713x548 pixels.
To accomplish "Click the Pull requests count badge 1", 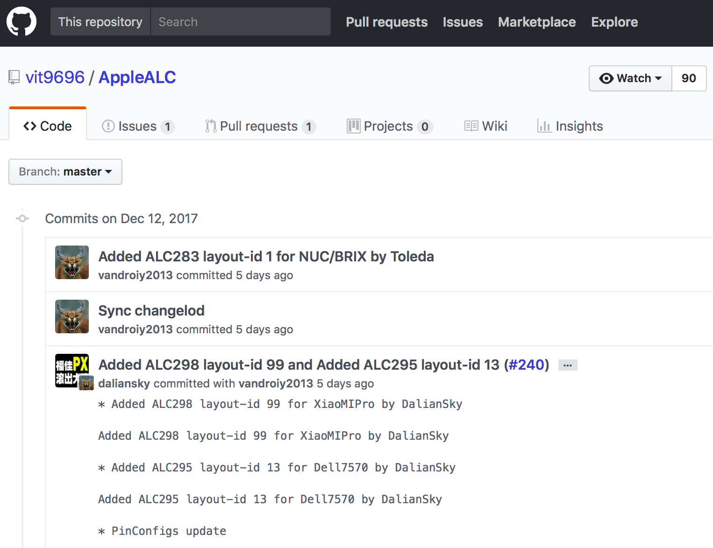I will tap(309, 126).
